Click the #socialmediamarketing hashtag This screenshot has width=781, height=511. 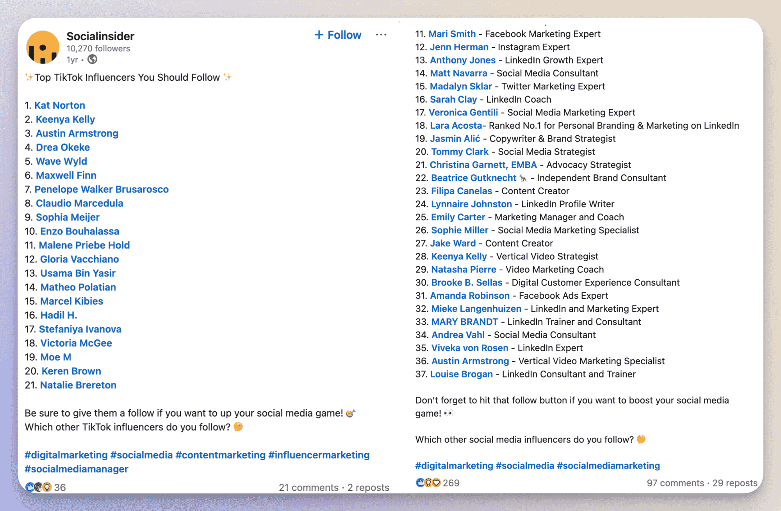point(608,466)
